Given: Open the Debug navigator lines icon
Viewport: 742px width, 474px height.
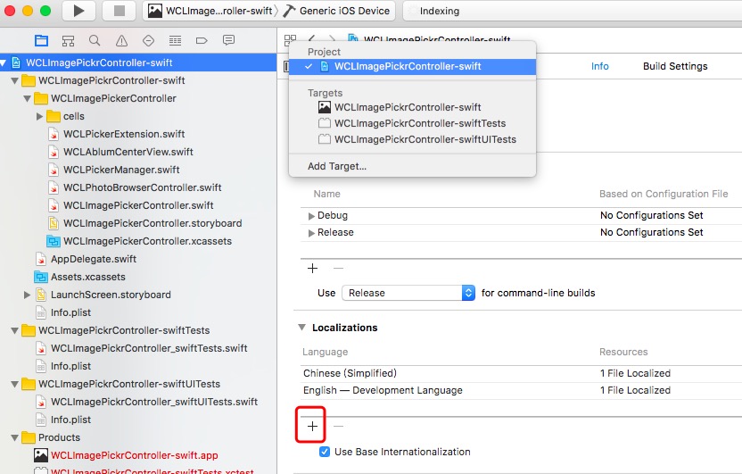Looking at the screenshot, I should [x=175, y=41].
